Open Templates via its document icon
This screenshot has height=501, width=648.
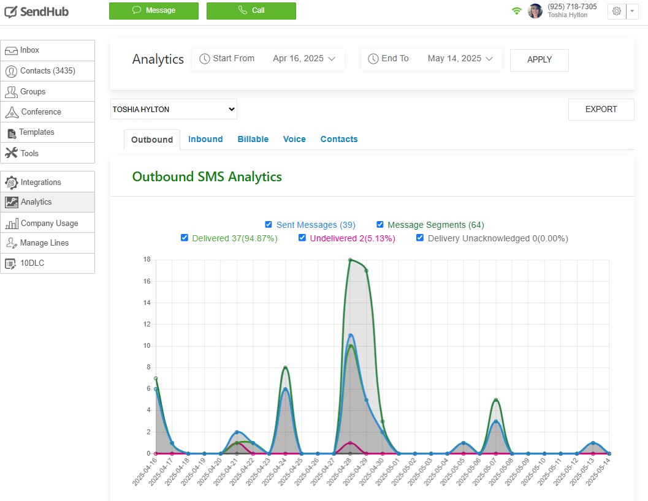pos(11,133)
